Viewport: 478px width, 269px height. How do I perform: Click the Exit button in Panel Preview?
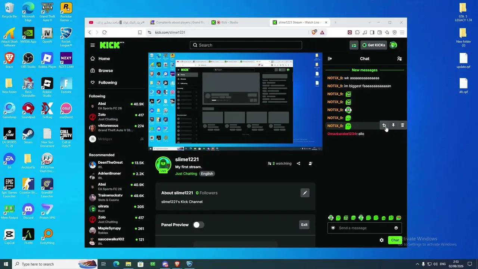pyautogui.click(x=304, y=225)
